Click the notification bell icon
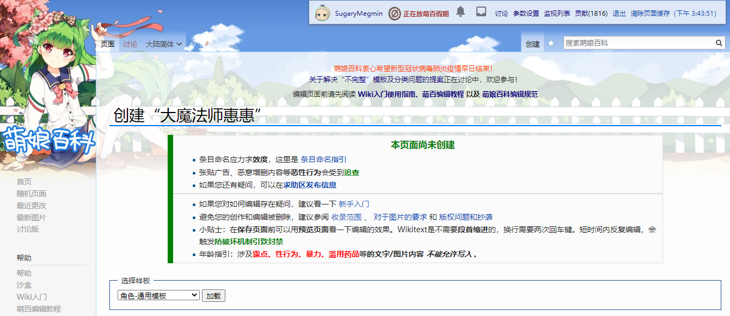This screenshot has width=730, height=316. pyautogui.click(x=461, y=12)
